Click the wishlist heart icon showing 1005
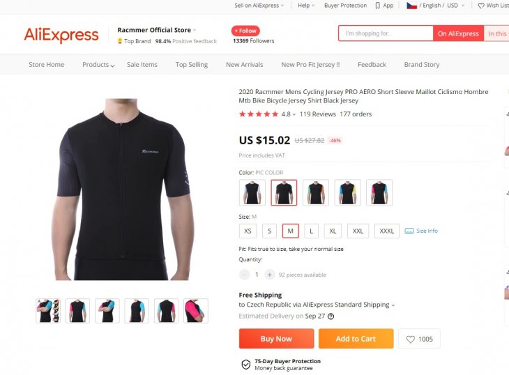Image resolution: width=509 pixels, height=375 pixels. (x=411, y=339)
